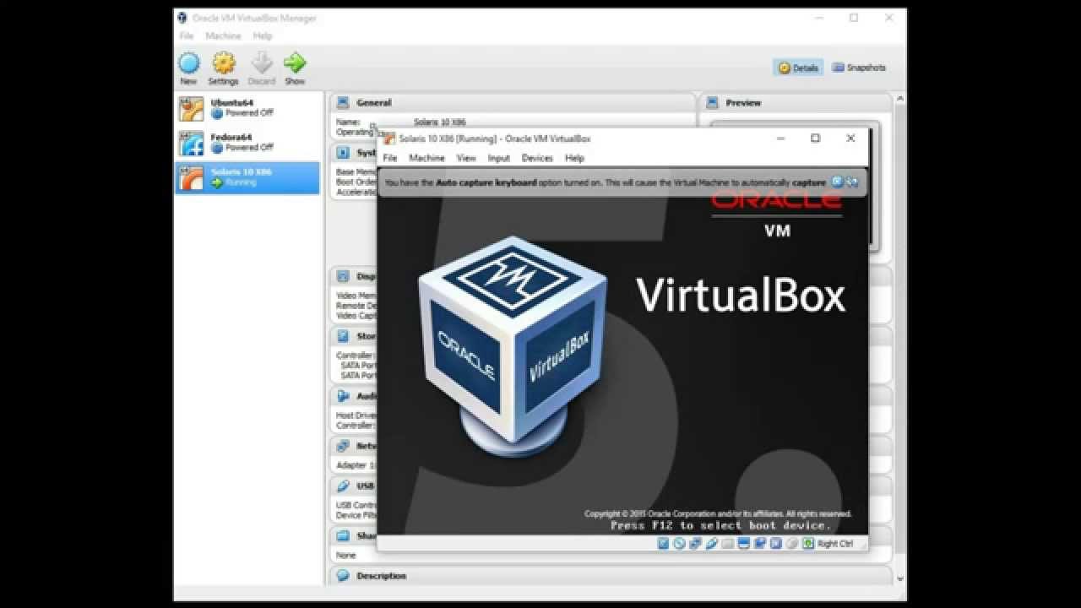Click the Right Ctrl host key label
The image size is (1081, 608).
(835, 544)
